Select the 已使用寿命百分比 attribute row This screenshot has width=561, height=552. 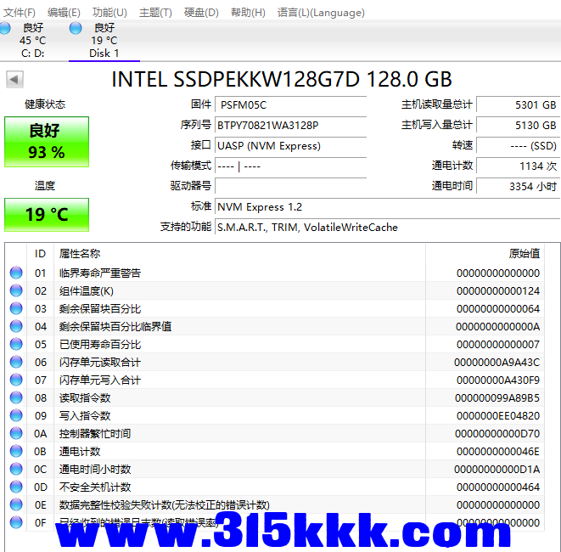[x=275, y=345]
